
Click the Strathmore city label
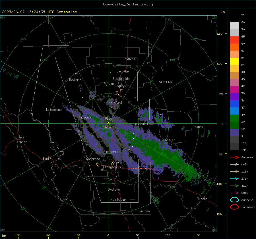point(138,168)
